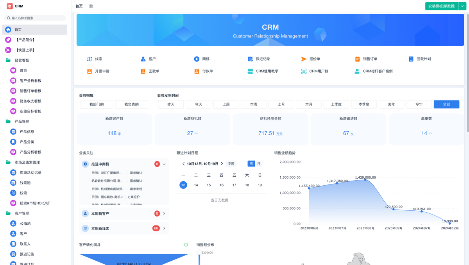
Task: Switch the calendar to 周 view
Action: (251, 164)
